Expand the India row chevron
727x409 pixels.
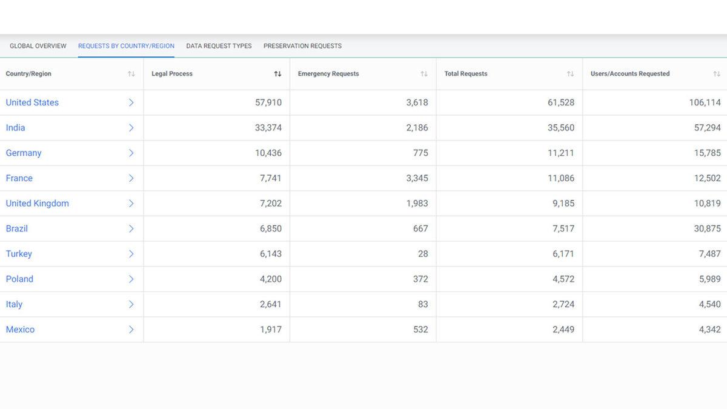[x=131, y=128]
